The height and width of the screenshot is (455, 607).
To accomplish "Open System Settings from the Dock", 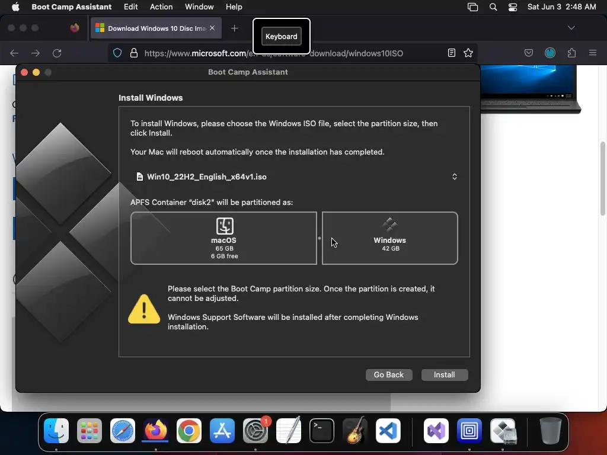I will tap(255, 431).
